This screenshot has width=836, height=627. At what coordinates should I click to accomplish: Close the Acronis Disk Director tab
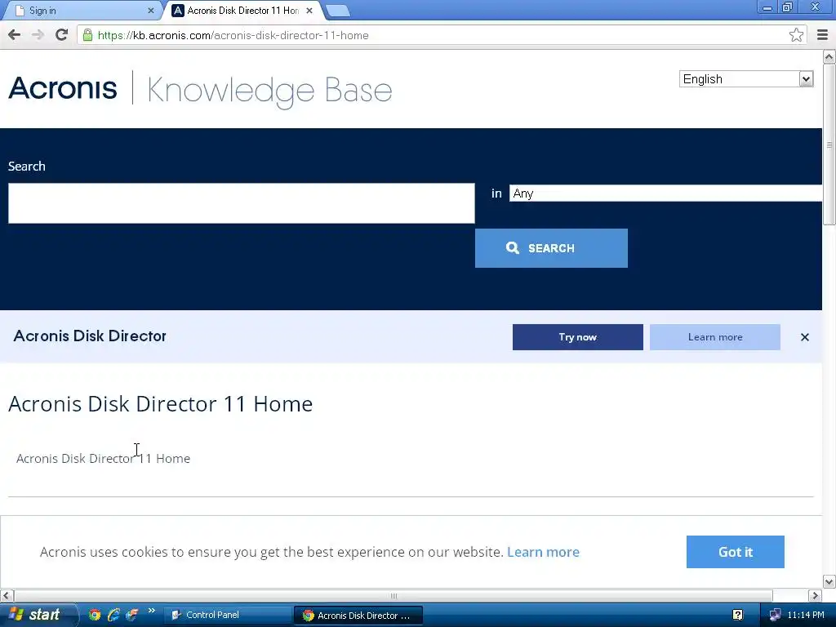coord(309,10)
